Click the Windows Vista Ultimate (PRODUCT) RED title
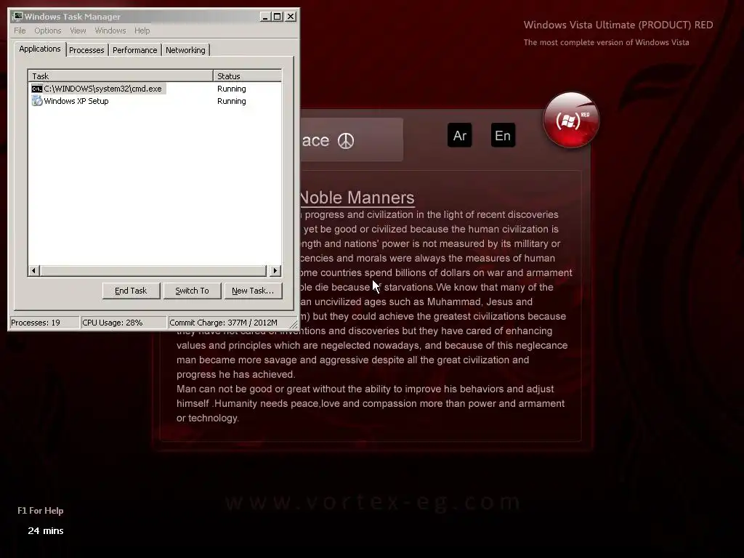The image size is (744, 558). pos(618,25)
